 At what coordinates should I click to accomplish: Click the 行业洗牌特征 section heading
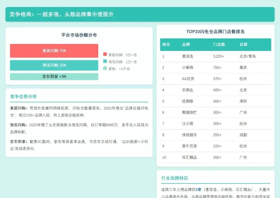click(175, 178)
